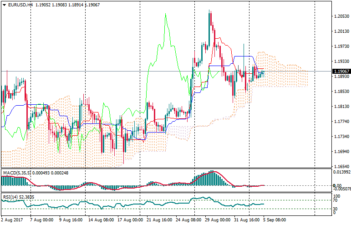The width and height of the screenshot is (351, 225).
Task: Click the highest MACD histogram peak
Action: pyautogui.click(x=211, y=172)
